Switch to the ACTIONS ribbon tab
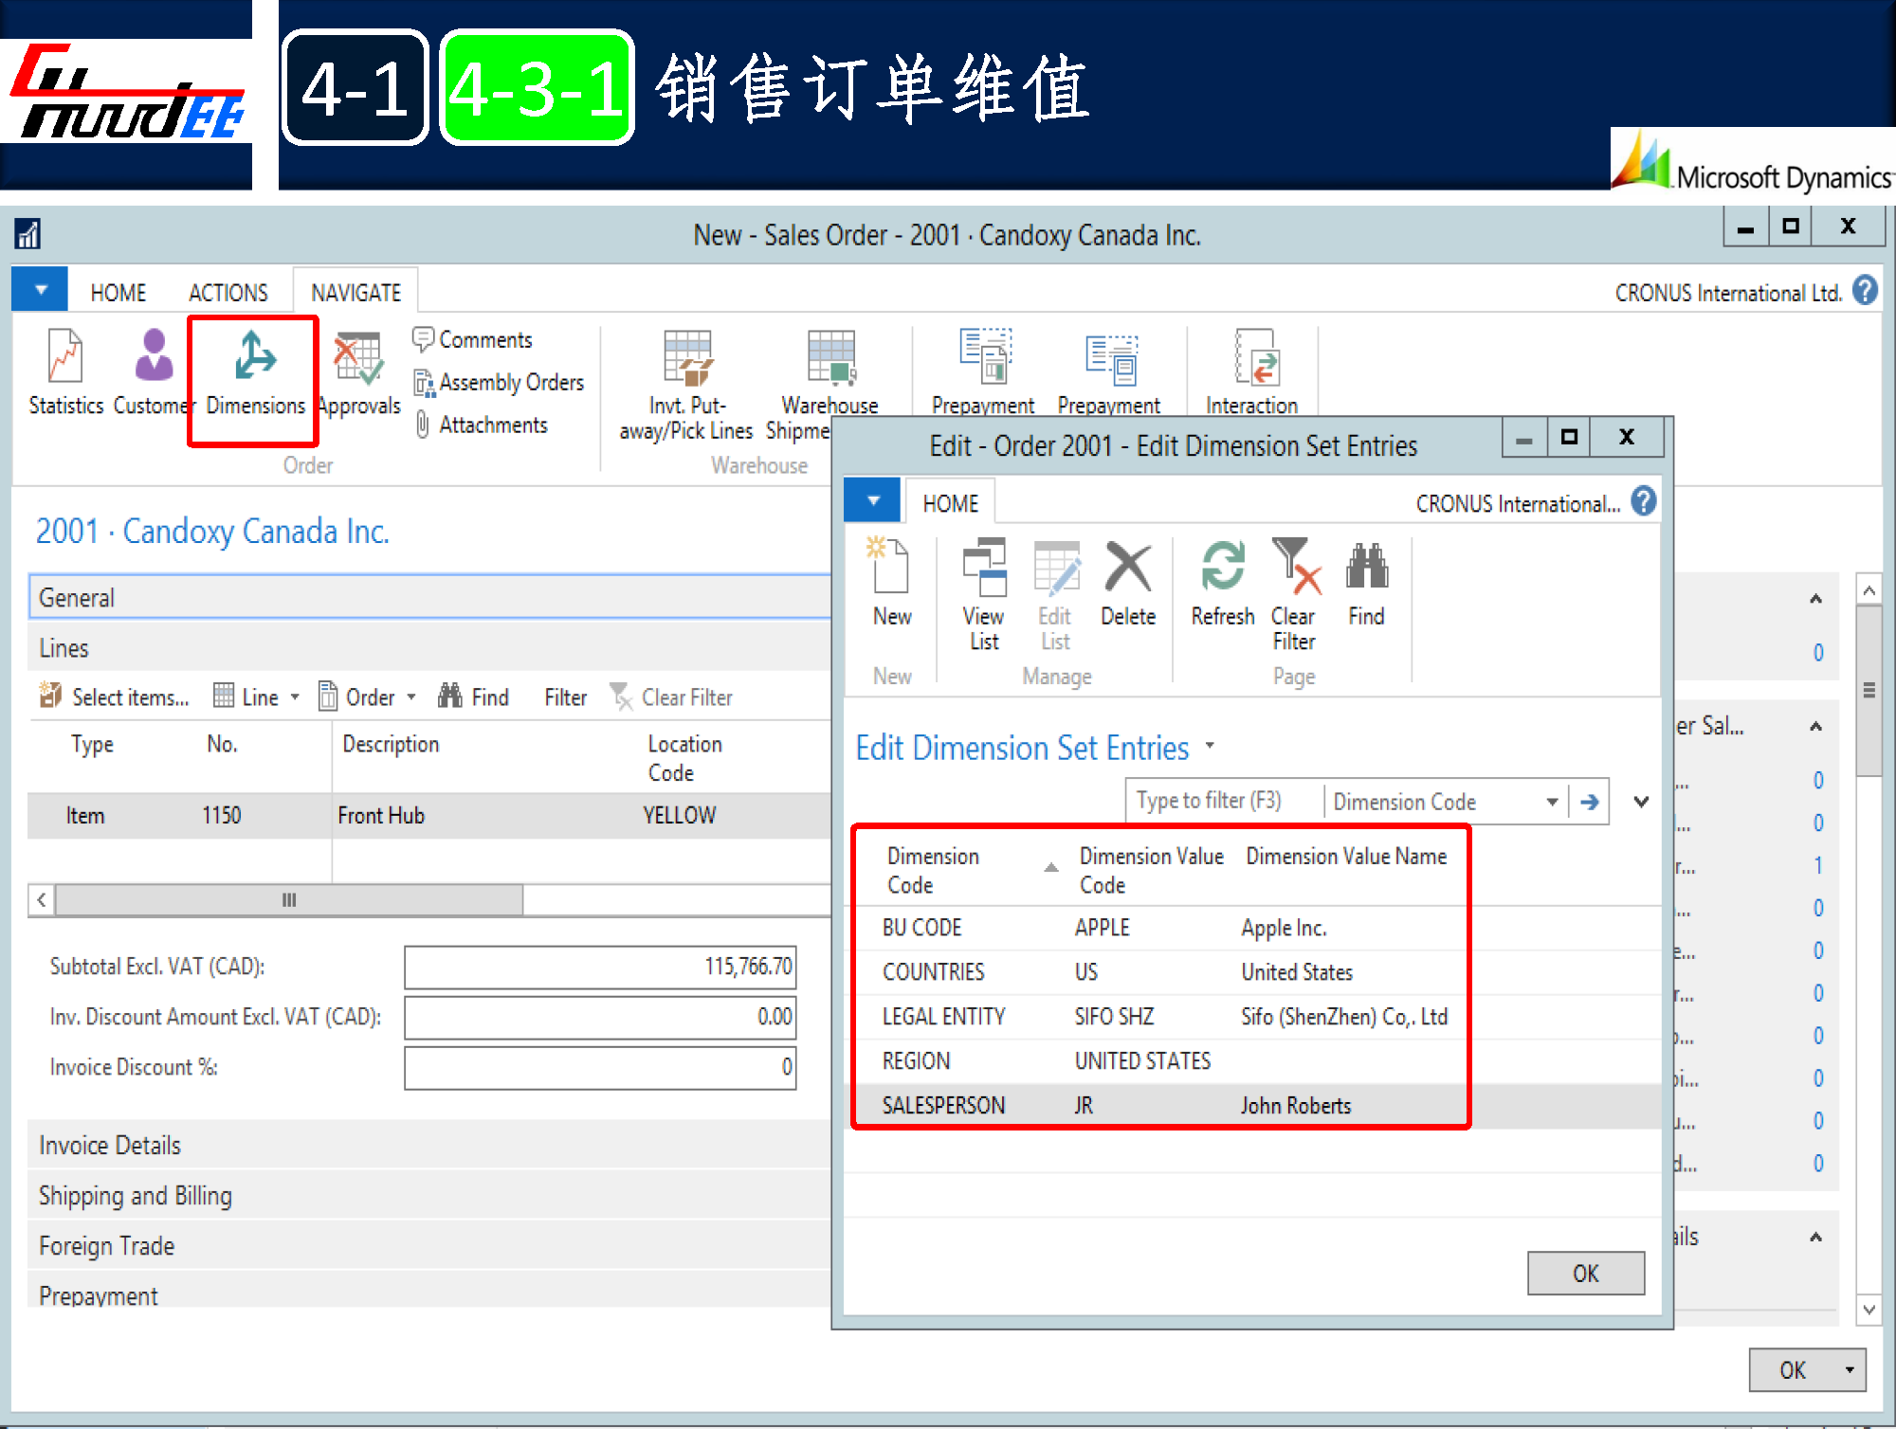This screenshot has width=1896, height=1429. coord(228,293)
